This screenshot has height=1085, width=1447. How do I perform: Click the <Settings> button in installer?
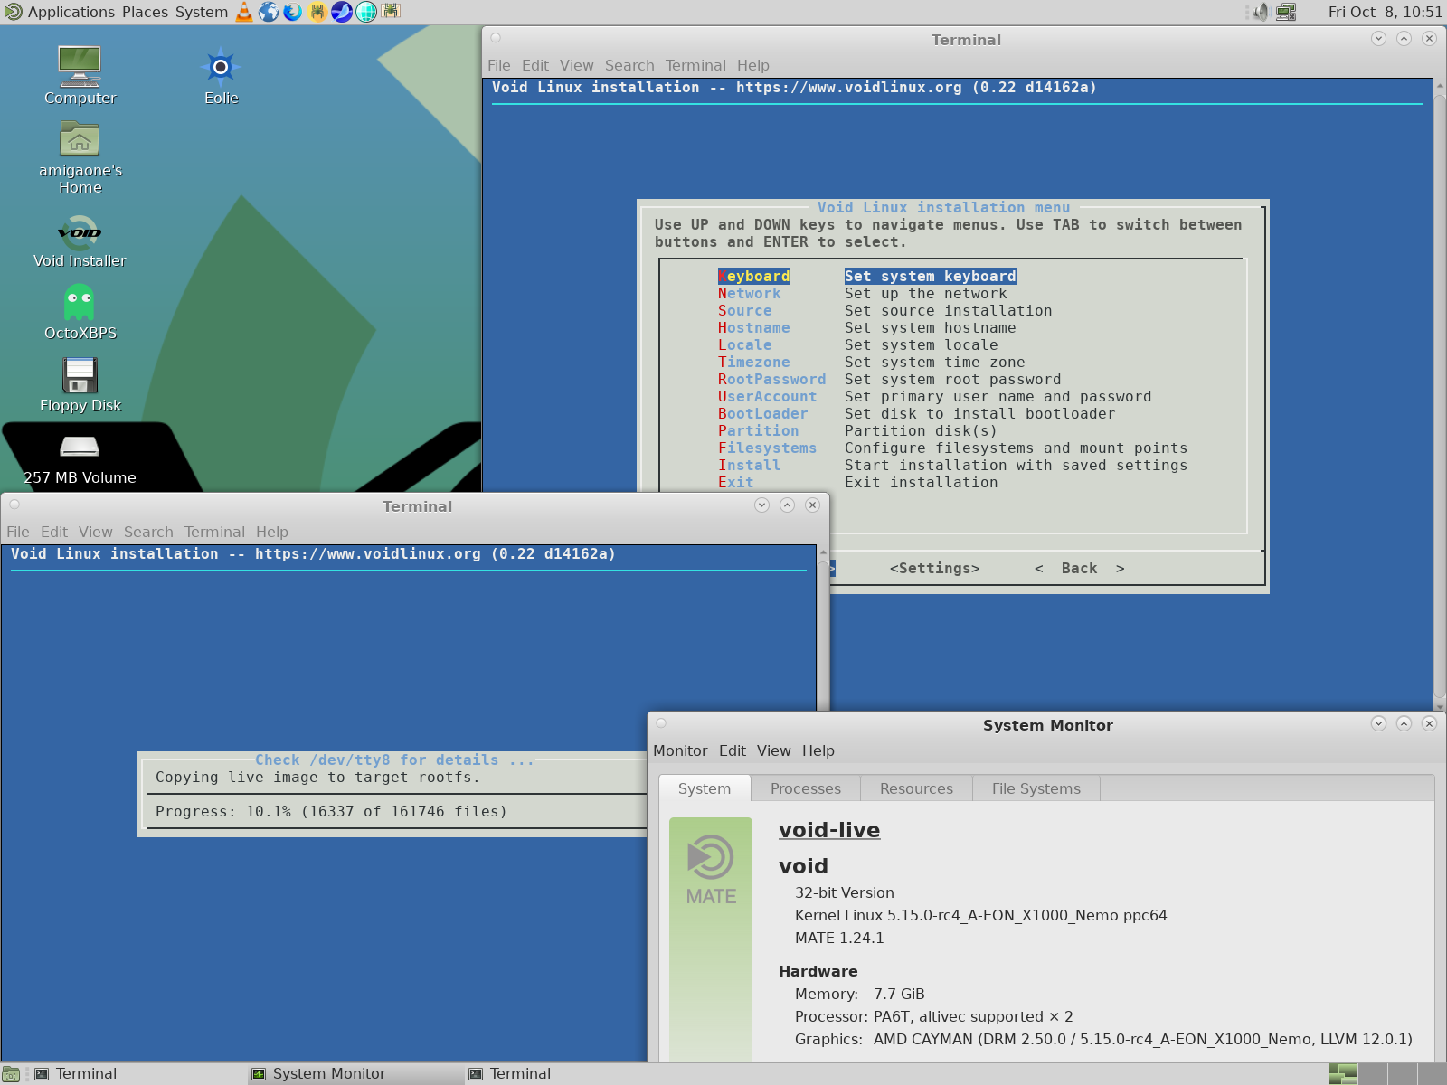coord(935,569)
